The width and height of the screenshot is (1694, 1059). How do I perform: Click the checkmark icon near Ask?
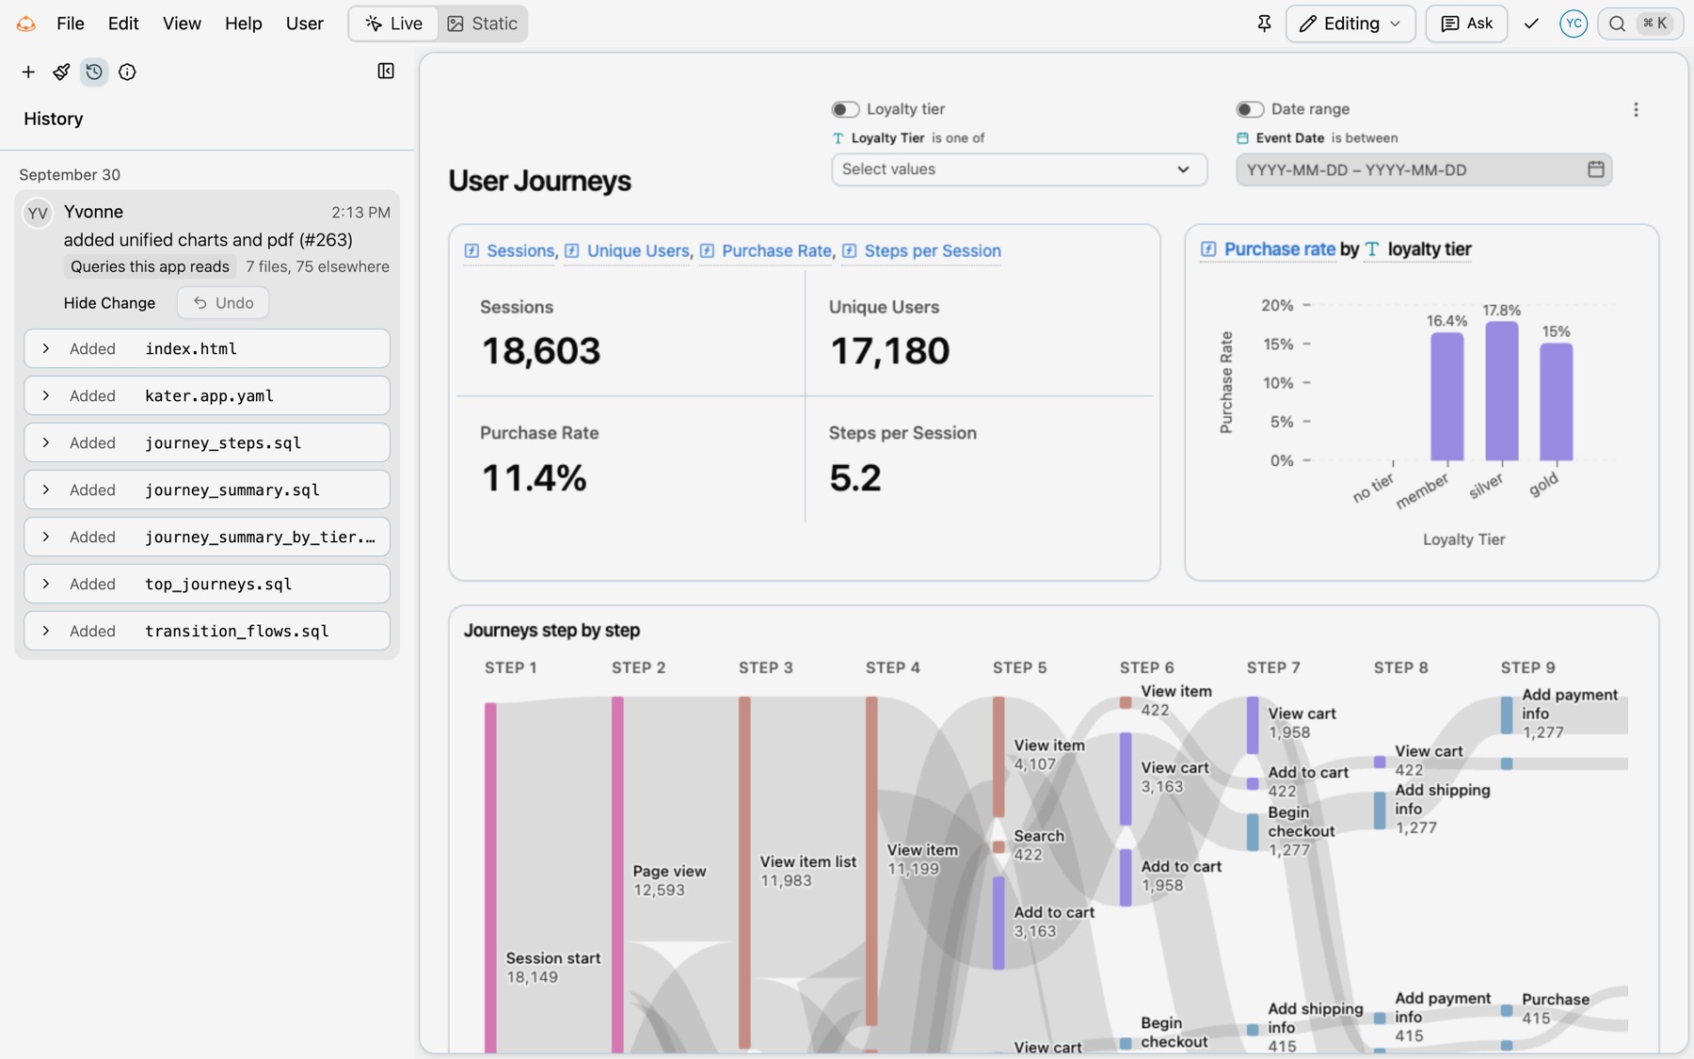point(1531,24)
